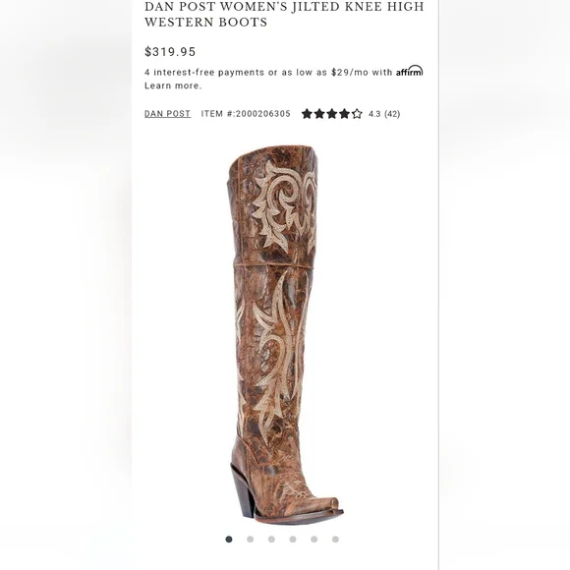Click the item number 2000206305 text
This screenshot has height=570, width=570.
pos(246,114)
